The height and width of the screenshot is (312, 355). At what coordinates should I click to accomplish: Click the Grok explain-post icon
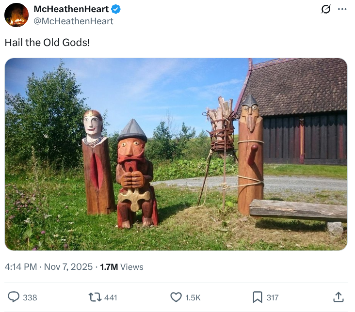click(x=326, y=9)
